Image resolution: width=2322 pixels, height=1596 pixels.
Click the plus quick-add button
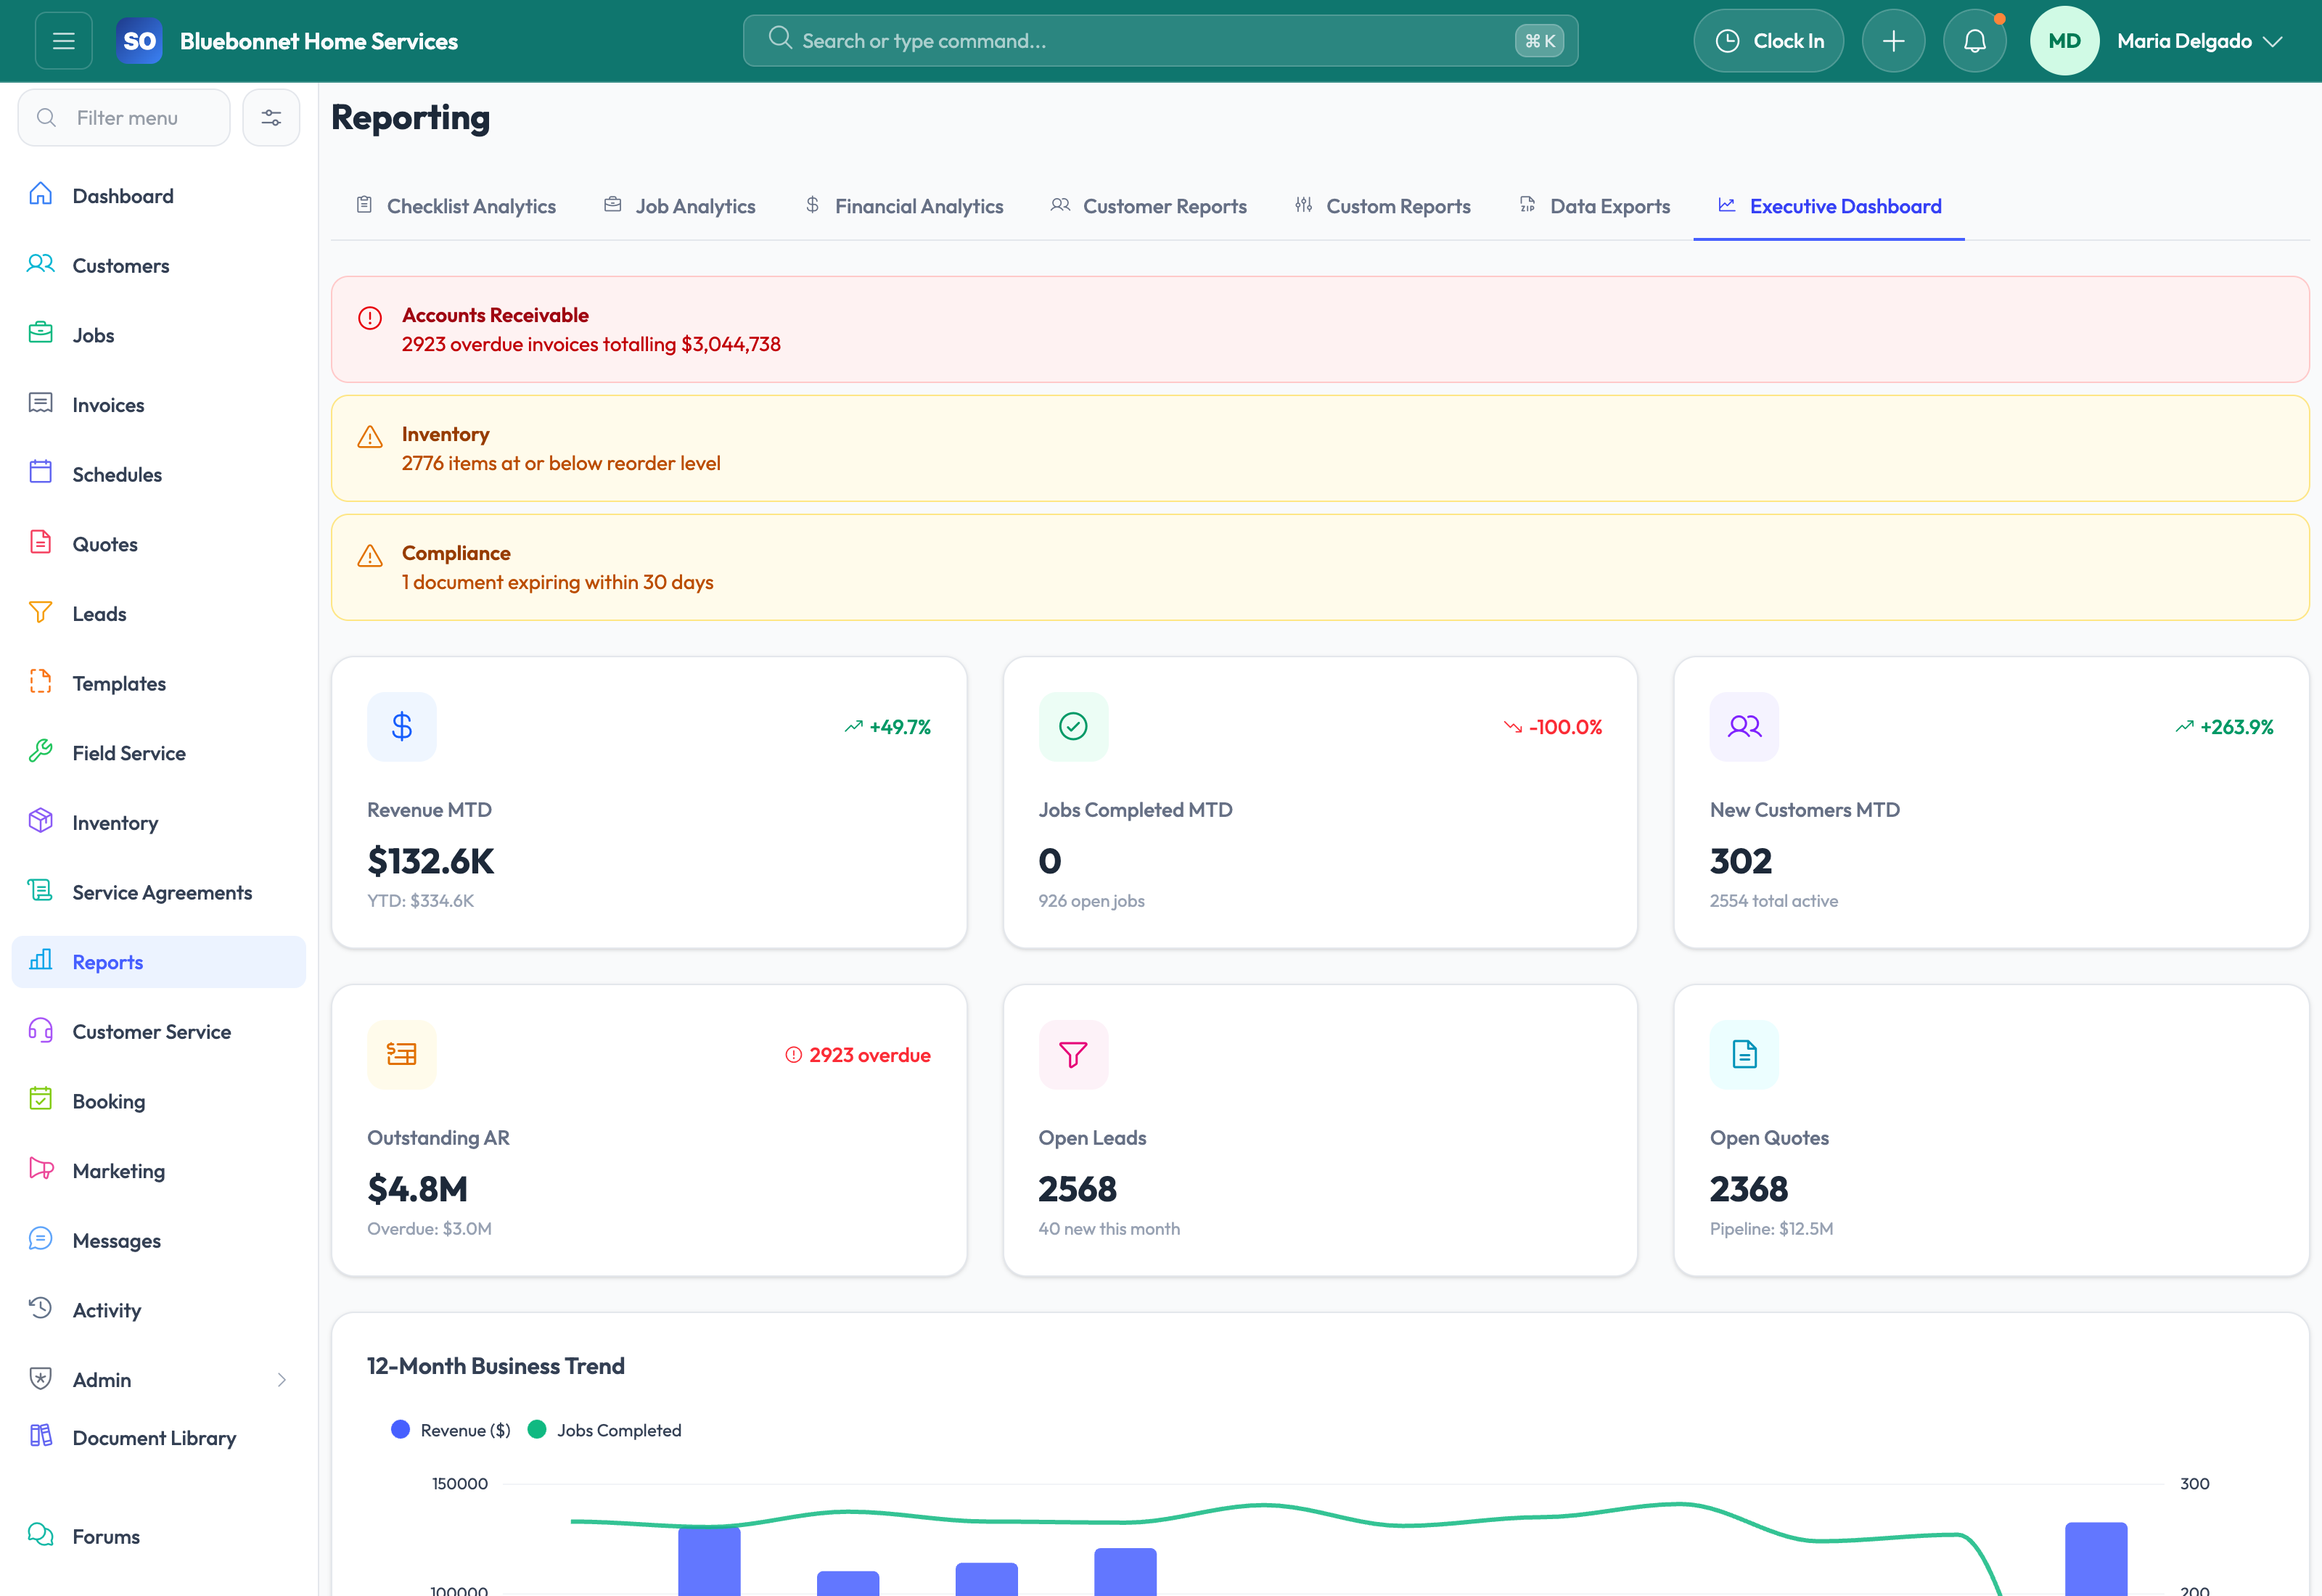point(1893,41)
